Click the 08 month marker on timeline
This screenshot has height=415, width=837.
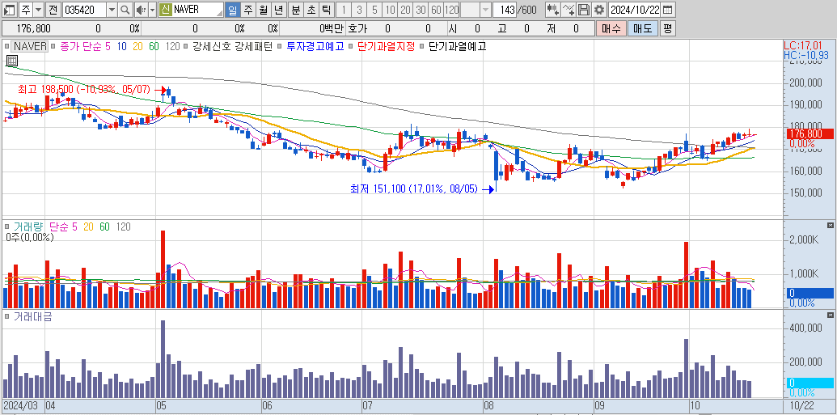[490, 404]
